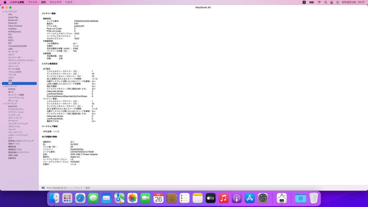This screenshot has width=368, height=207.
Task: Select NVMExpress in the sidebar
Action: click(15, 32)
